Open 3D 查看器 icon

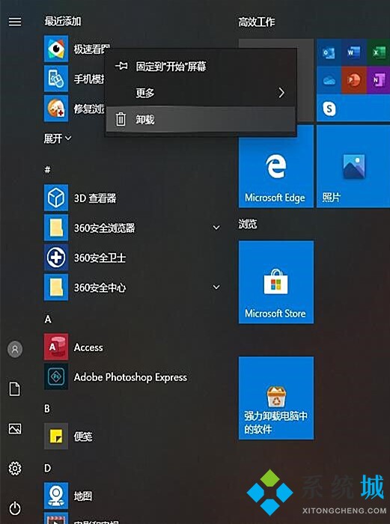(56, 198)
